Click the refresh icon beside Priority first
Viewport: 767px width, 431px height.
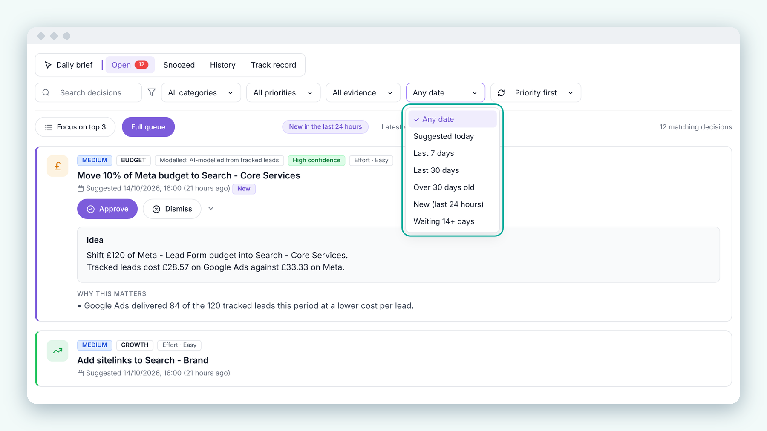pyautogui.click(x=501, y=93)
